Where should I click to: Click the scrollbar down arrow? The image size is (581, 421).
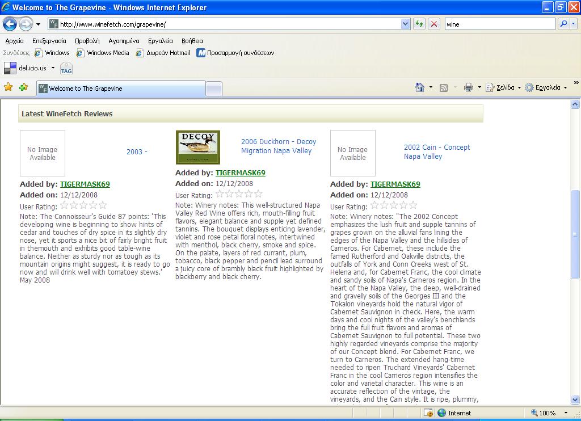coord(575,399)
